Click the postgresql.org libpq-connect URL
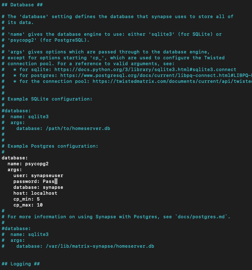 click(156, 75)
